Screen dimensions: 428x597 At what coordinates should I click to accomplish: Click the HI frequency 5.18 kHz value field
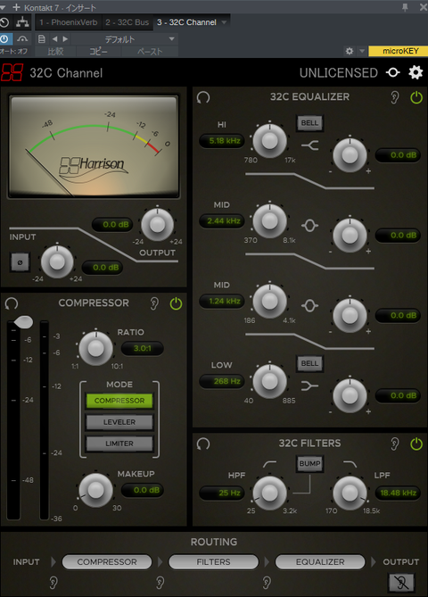pyautogui.click(x=222, y=141)
